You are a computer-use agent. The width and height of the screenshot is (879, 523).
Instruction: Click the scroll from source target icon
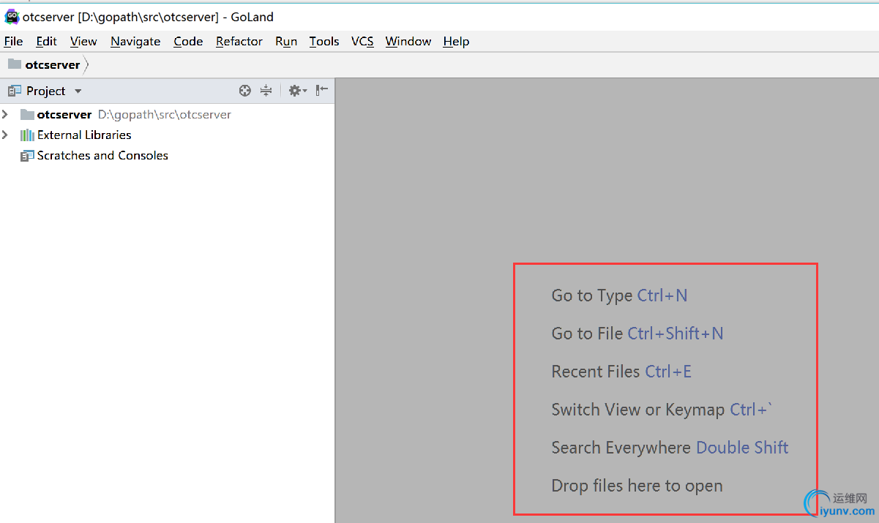(245, 91)
